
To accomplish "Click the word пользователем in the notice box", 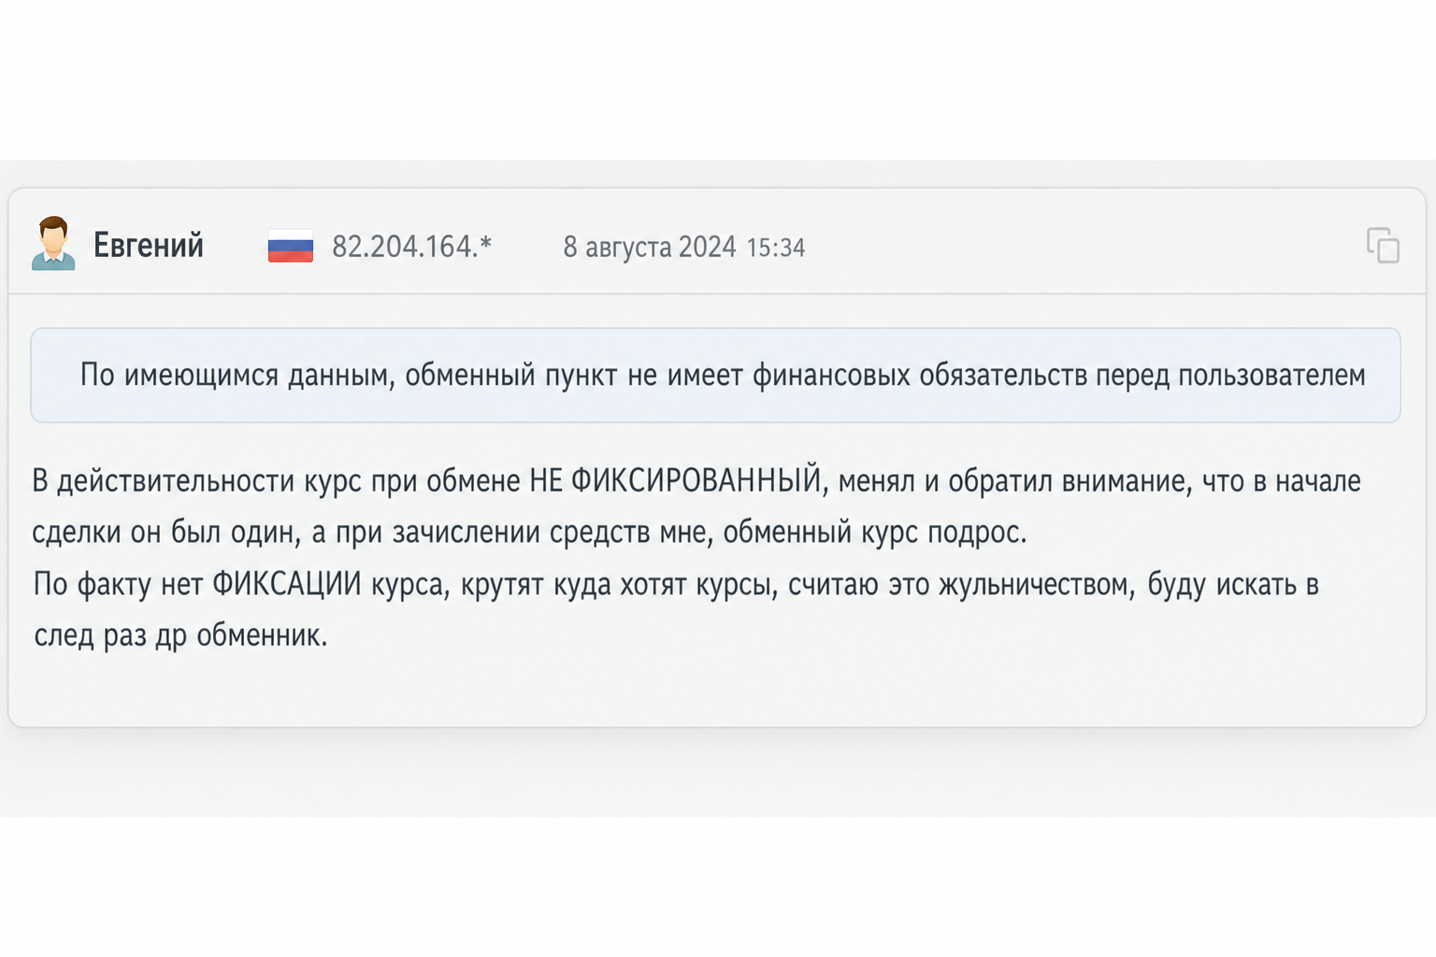I will (1271, 375).
